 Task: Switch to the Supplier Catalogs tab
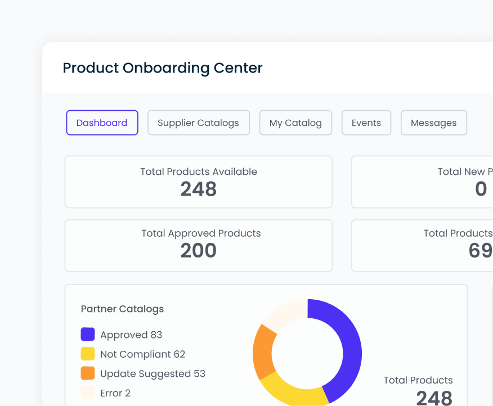pos(198,123)
